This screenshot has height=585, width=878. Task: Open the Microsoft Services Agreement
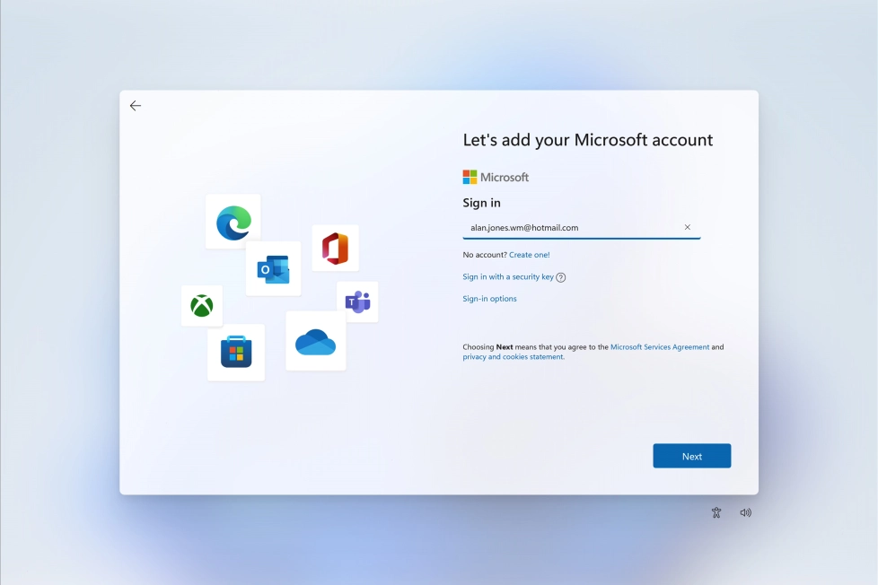point(661,346)
